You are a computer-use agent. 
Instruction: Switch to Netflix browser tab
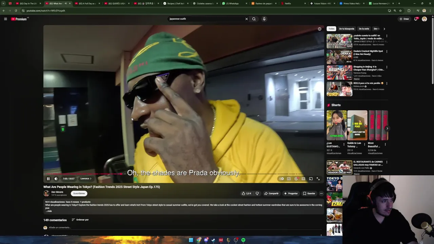pyautogui.click(x=288, y=3)
